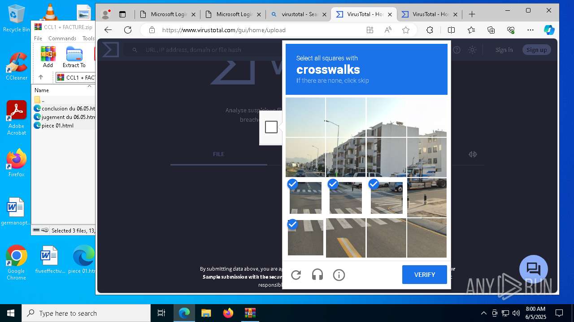Open Edge profile icon
Screen dimensions: 574x322
click(x=106, y=14)
